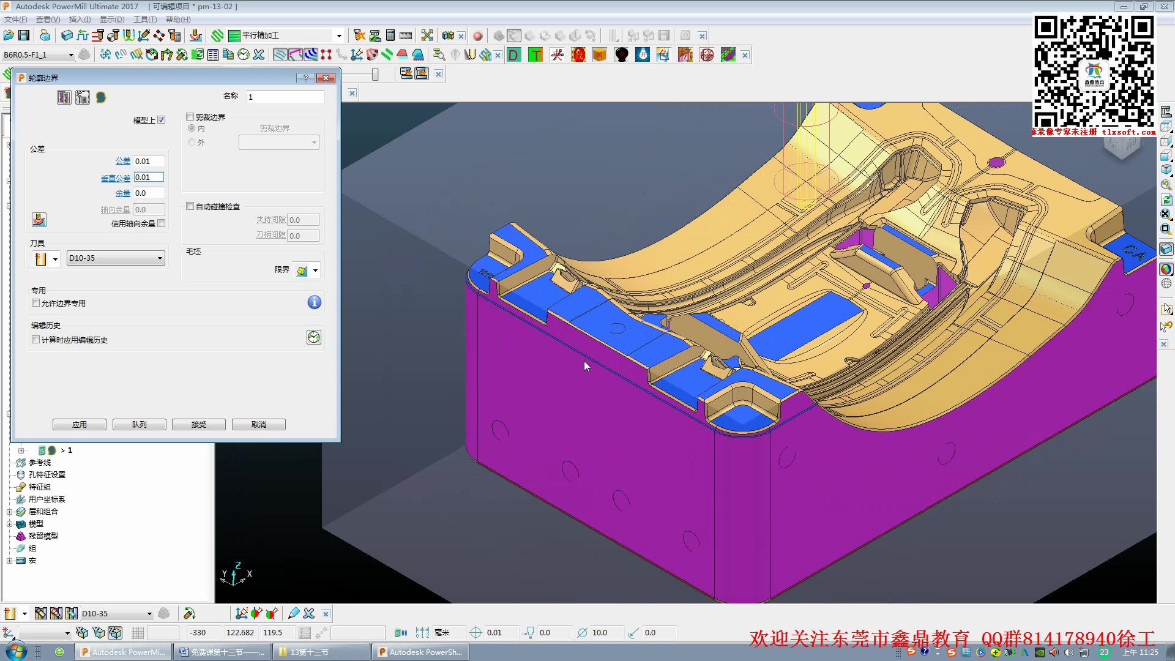Viewport: 1175px width, 661px height.
Task: Save the project with floppy disk icon
Action: 24,35
